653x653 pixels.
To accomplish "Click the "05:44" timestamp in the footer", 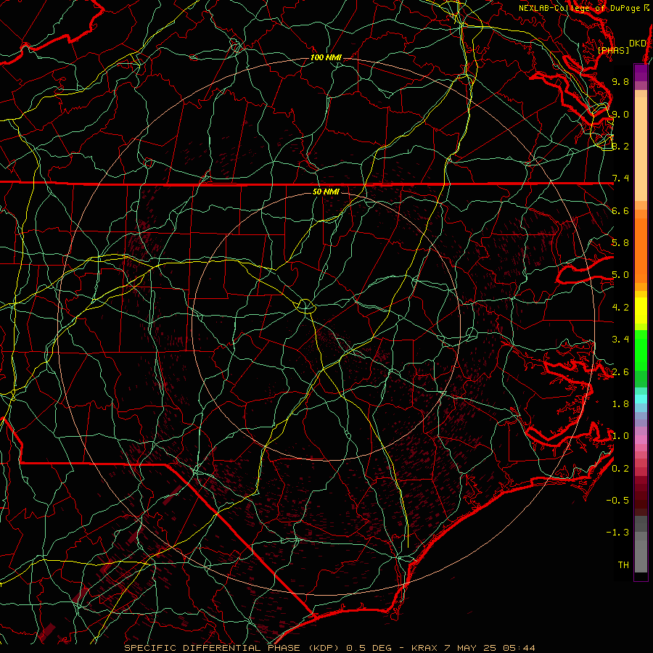I will pyautogui.click(x=519, y=648).
